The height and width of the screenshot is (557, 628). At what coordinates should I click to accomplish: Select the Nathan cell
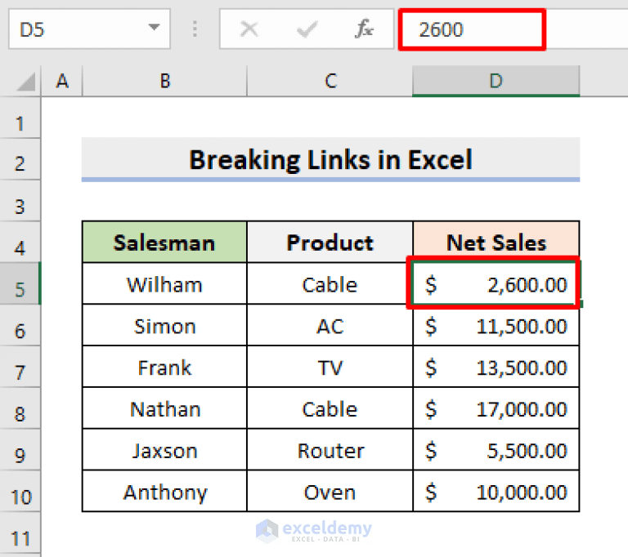pyautogui.click(x=164, y=409)
